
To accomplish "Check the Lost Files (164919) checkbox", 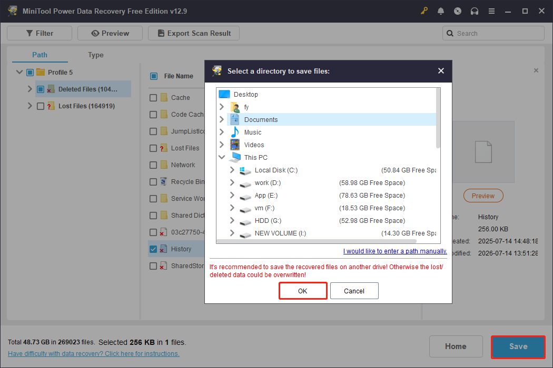I will 41,106.
